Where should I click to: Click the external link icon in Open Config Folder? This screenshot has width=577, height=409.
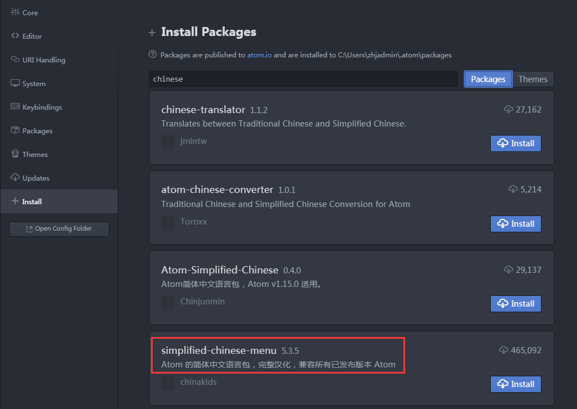(x=29, y=229)
